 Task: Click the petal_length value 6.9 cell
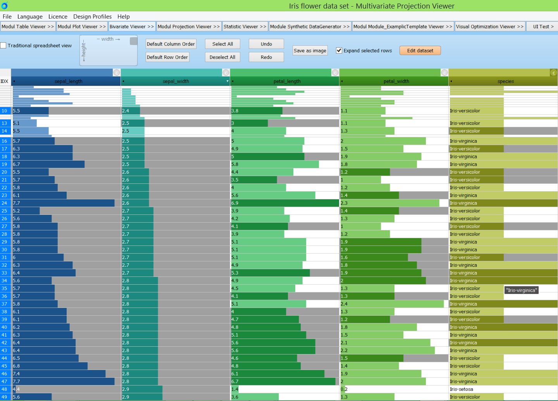pyautogui.click(x=285, y=203)
